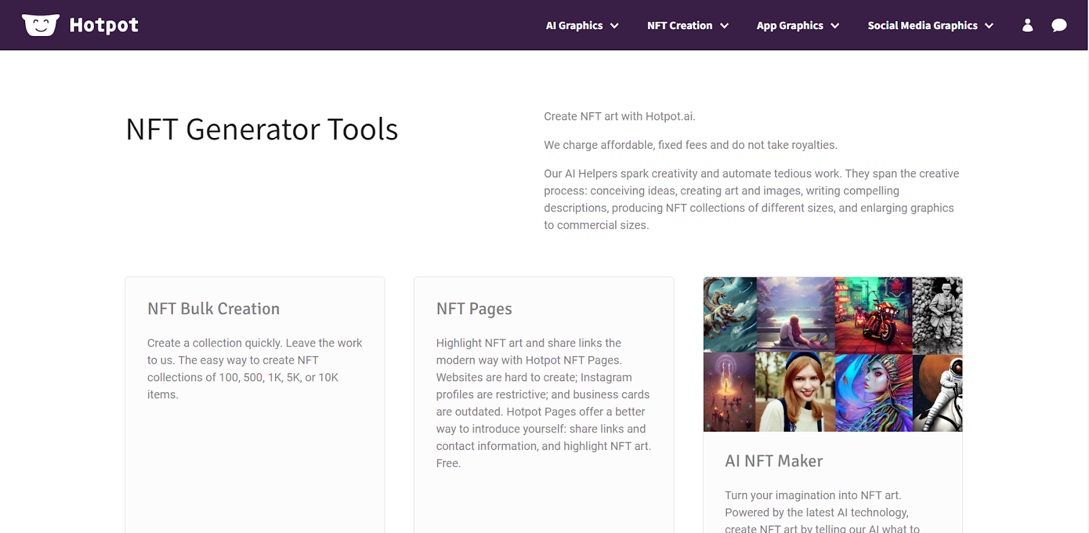Click the 'Create a collection quickly' description
Screen dimensions: 1089x533
255,368
